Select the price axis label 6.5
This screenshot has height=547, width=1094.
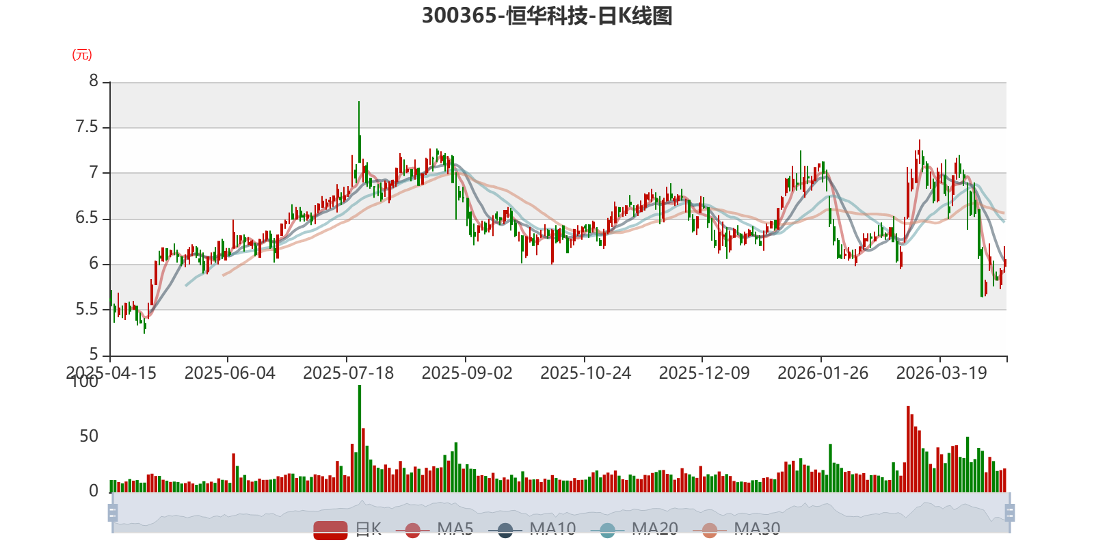point(87,218)
